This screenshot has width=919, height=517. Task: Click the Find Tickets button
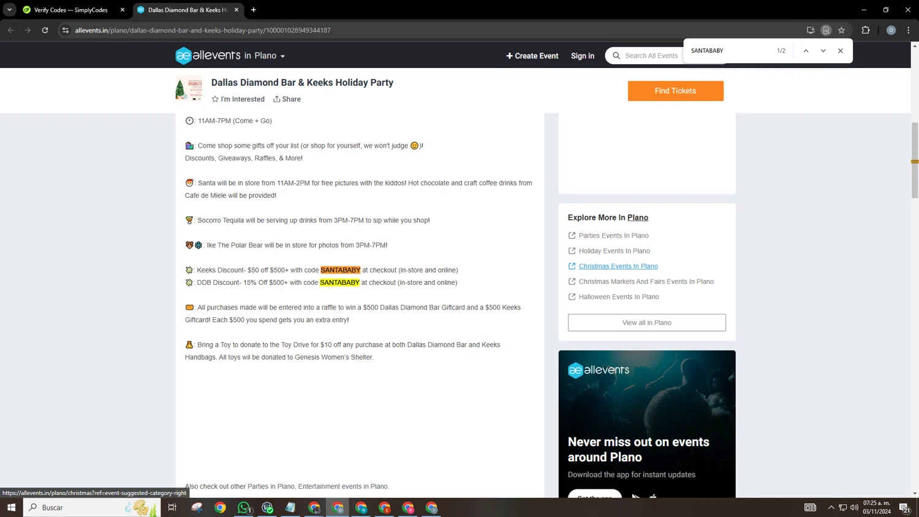(675, 91)
